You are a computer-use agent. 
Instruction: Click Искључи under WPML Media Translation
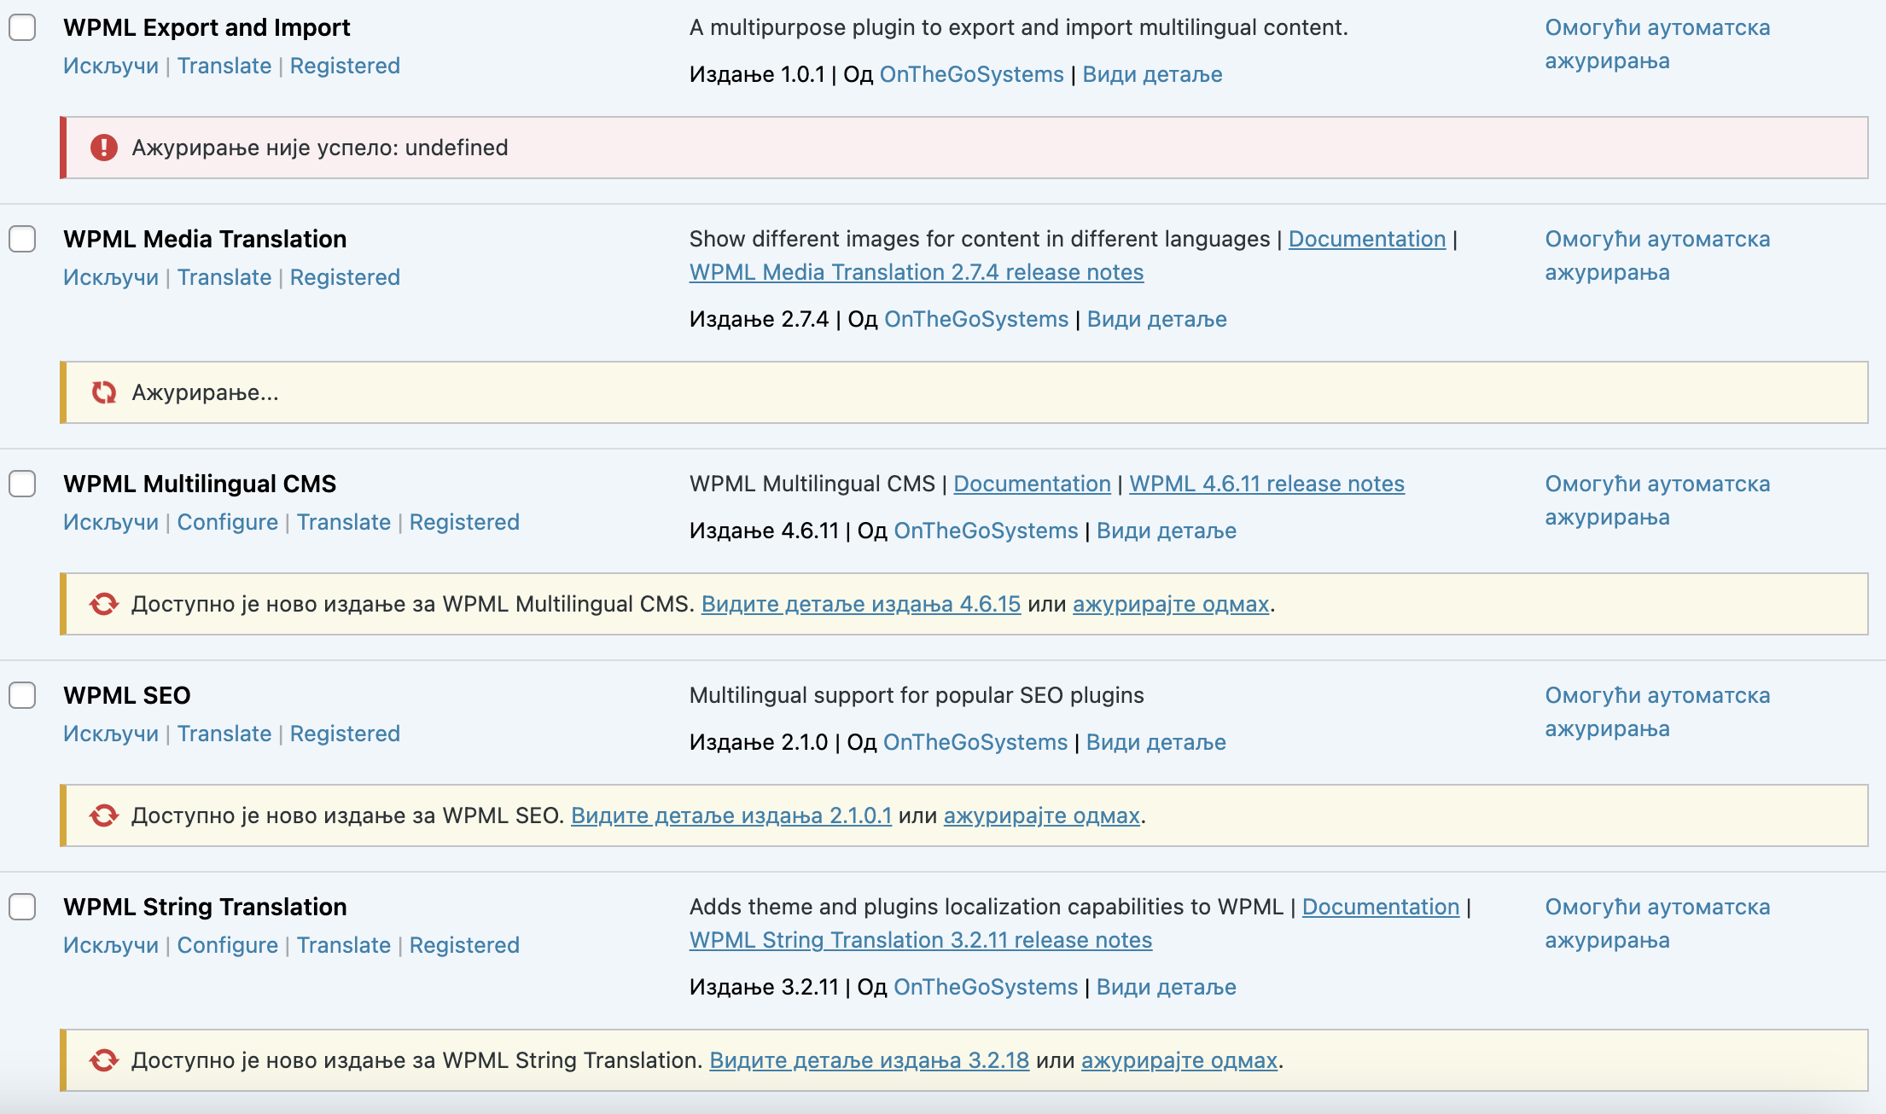pos(111,277)
